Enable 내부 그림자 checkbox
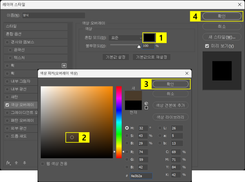 coord(7,81)
